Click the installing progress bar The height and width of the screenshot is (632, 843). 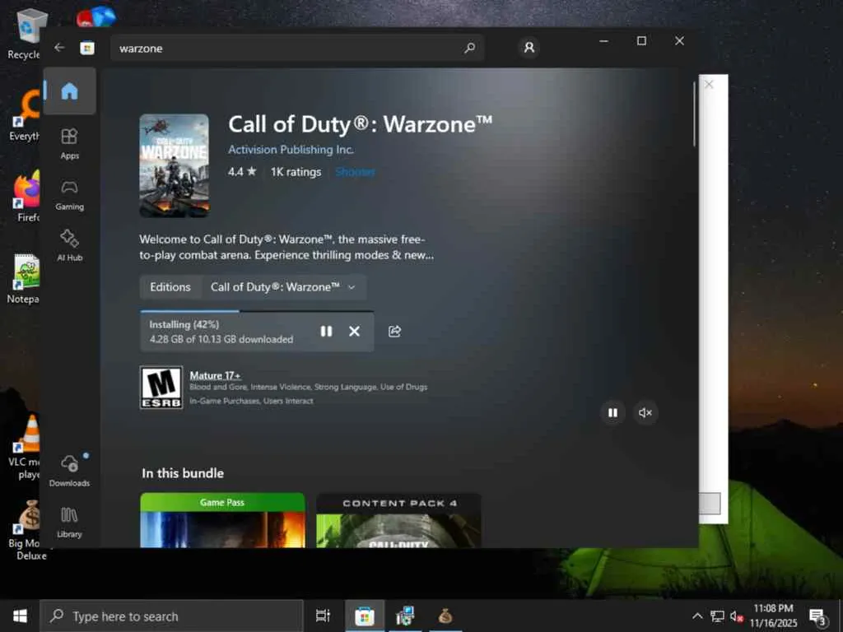[257, 311]
